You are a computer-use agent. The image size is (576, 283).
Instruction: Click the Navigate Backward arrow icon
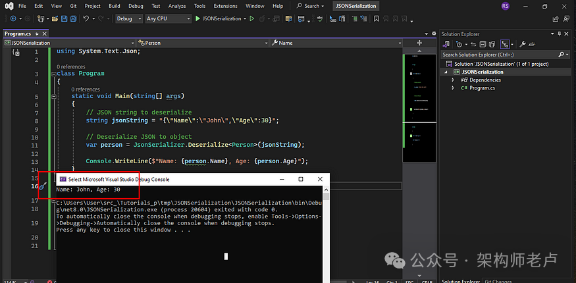click(13, 18)
